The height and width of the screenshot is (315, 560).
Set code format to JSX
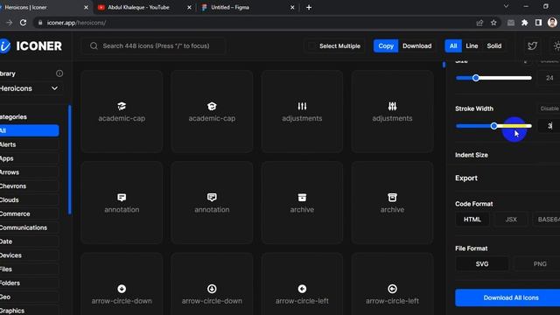pyautogui.click(x=511, y=220)
